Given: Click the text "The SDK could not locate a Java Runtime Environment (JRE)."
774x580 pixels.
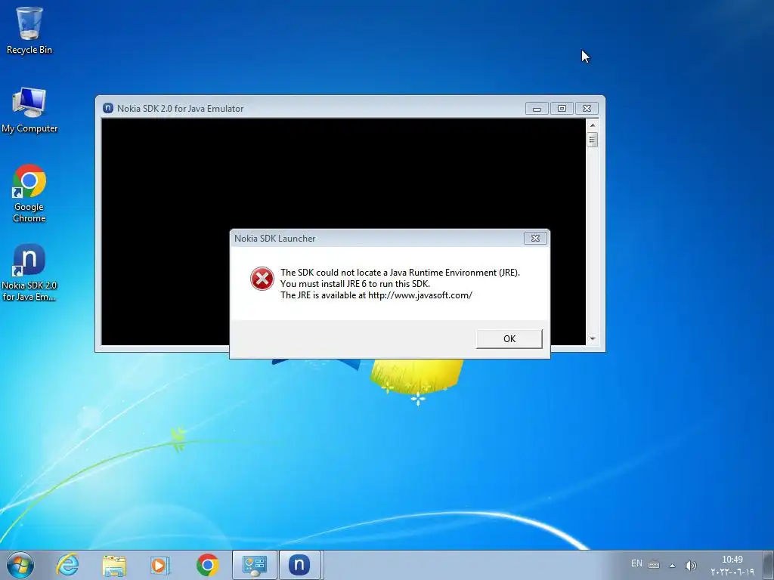Looking at the screenshot, I should pyautogui.click(x=401, y=272).
